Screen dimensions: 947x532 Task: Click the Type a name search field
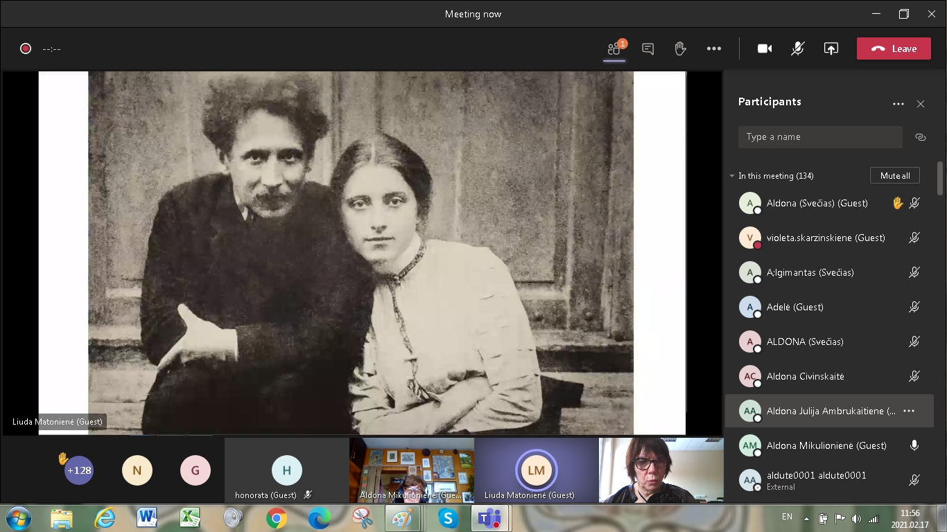820,137
